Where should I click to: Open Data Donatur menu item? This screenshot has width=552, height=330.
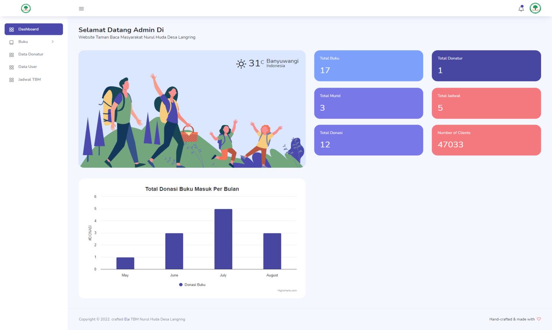[31, 54]
